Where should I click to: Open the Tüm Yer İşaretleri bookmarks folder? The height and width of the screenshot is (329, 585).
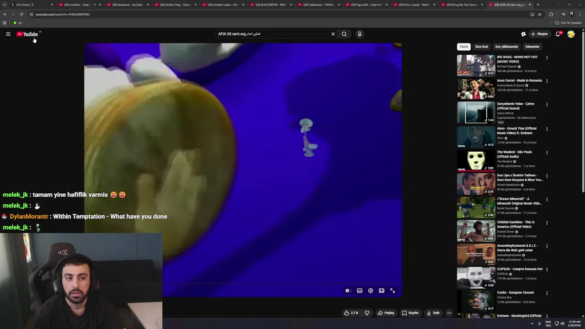(x=568, y=23)
